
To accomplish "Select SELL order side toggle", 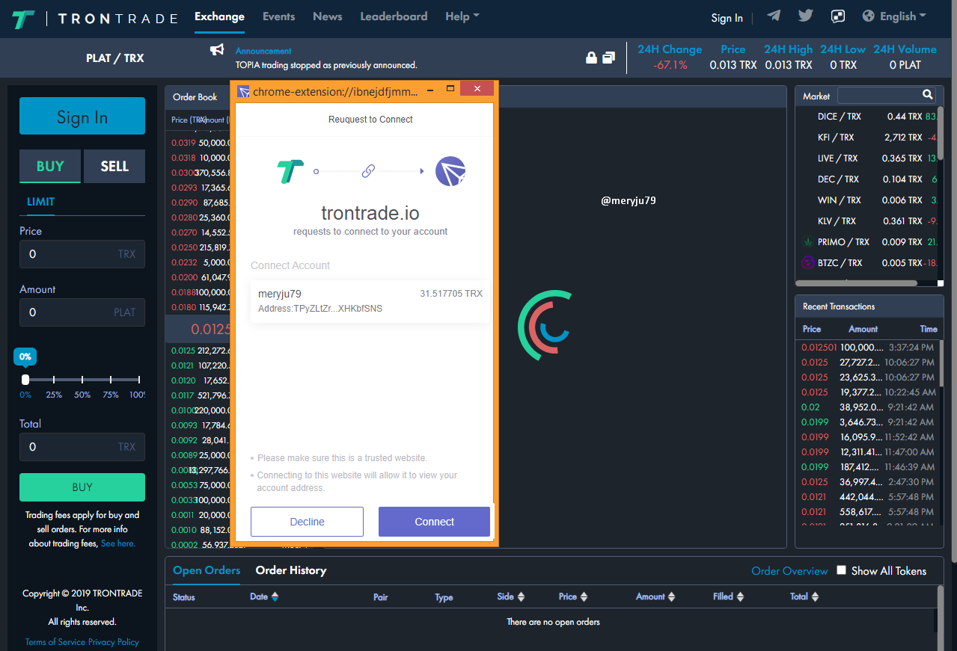I will point(114,166).
